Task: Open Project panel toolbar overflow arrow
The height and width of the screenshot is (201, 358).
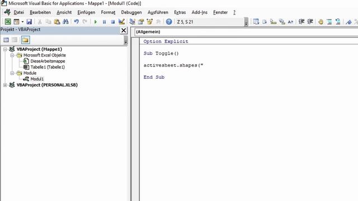Action: [125, 41]
